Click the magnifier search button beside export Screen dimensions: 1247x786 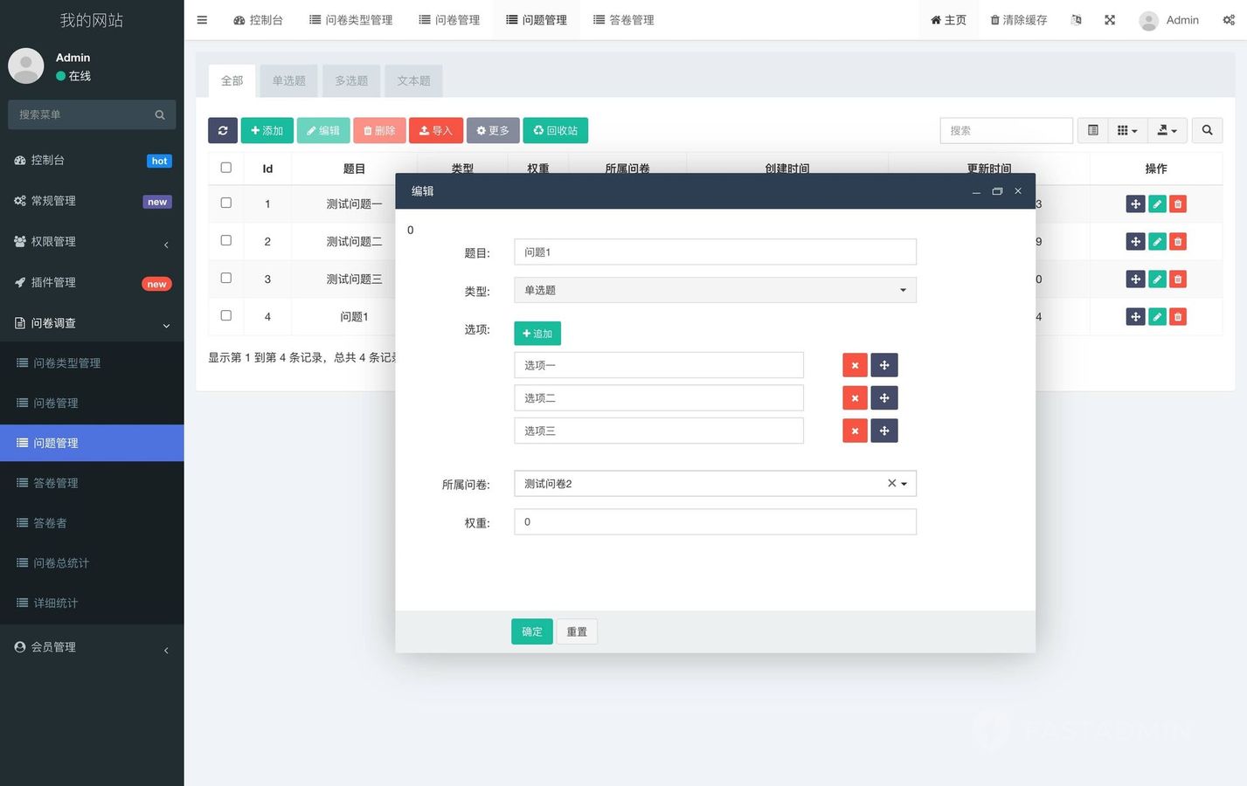[1207, 130]
